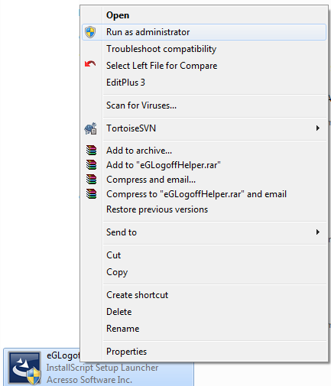The height and width of the screenshot is (386, 331).
Task: Click the WinRAR icon beside Add to "eGLogoffHelper.rar"
Action: 91,165
